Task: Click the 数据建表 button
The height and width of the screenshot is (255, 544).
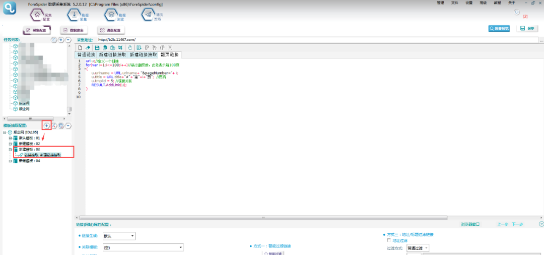Action: (x=74, y=30)
